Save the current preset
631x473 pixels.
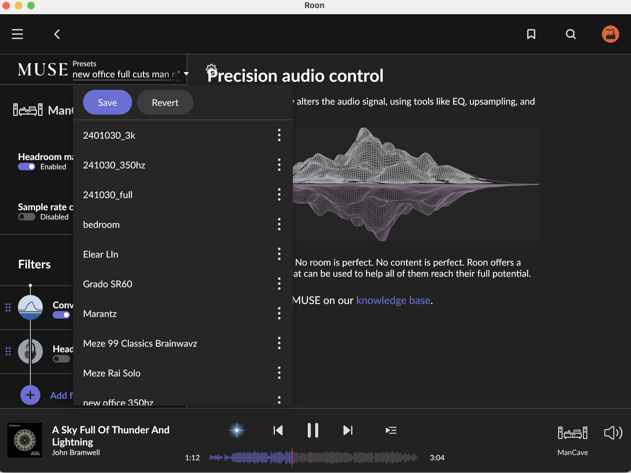(107, 102)
